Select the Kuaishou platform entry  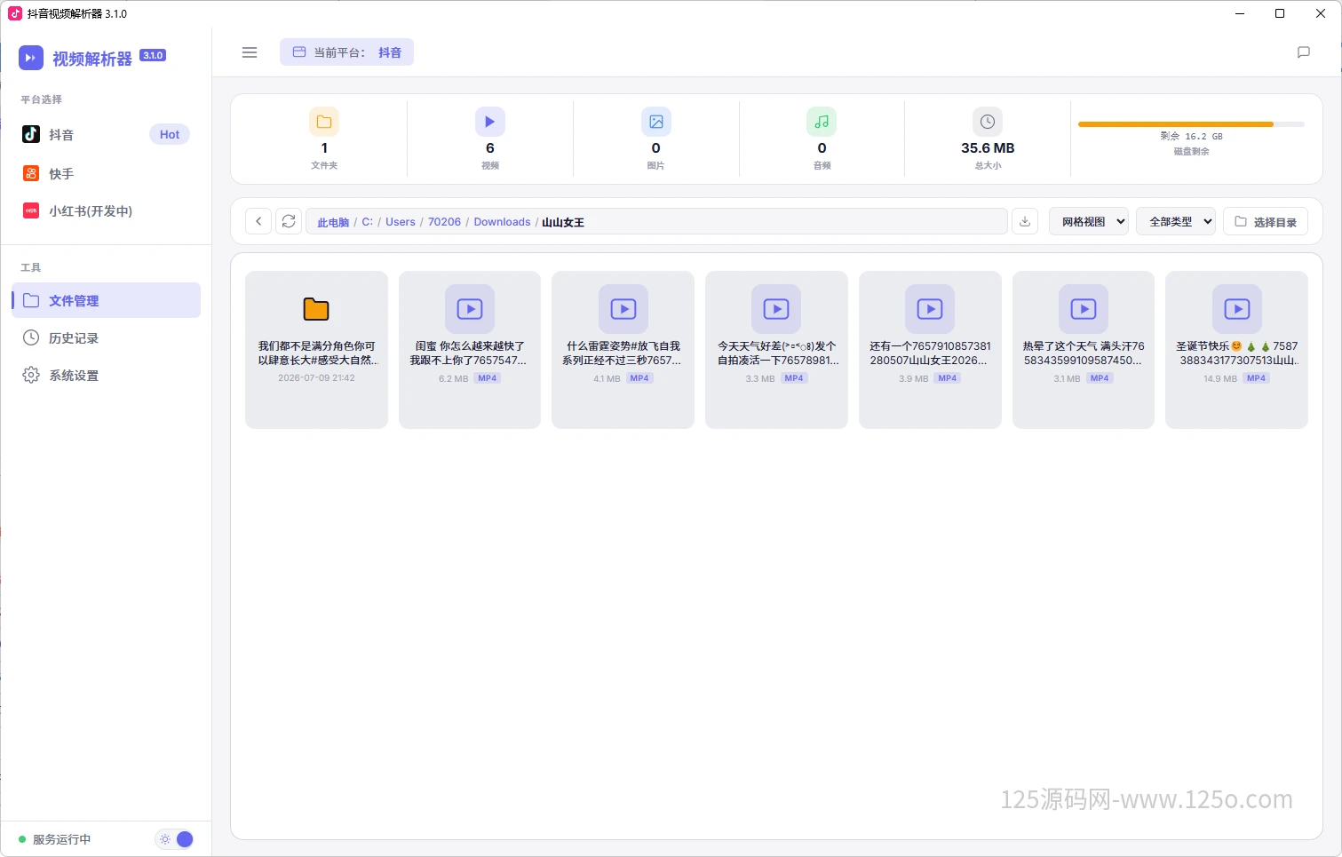point(106,173)
